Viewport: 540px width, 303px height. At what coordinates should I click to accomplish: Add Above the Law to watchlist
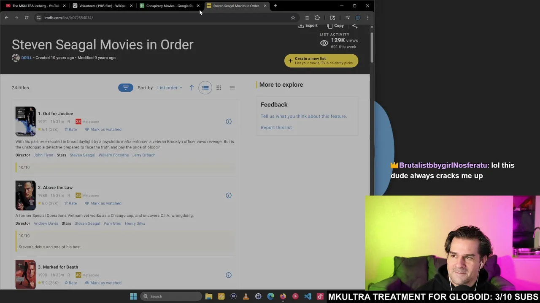click(x=20, y=186)
